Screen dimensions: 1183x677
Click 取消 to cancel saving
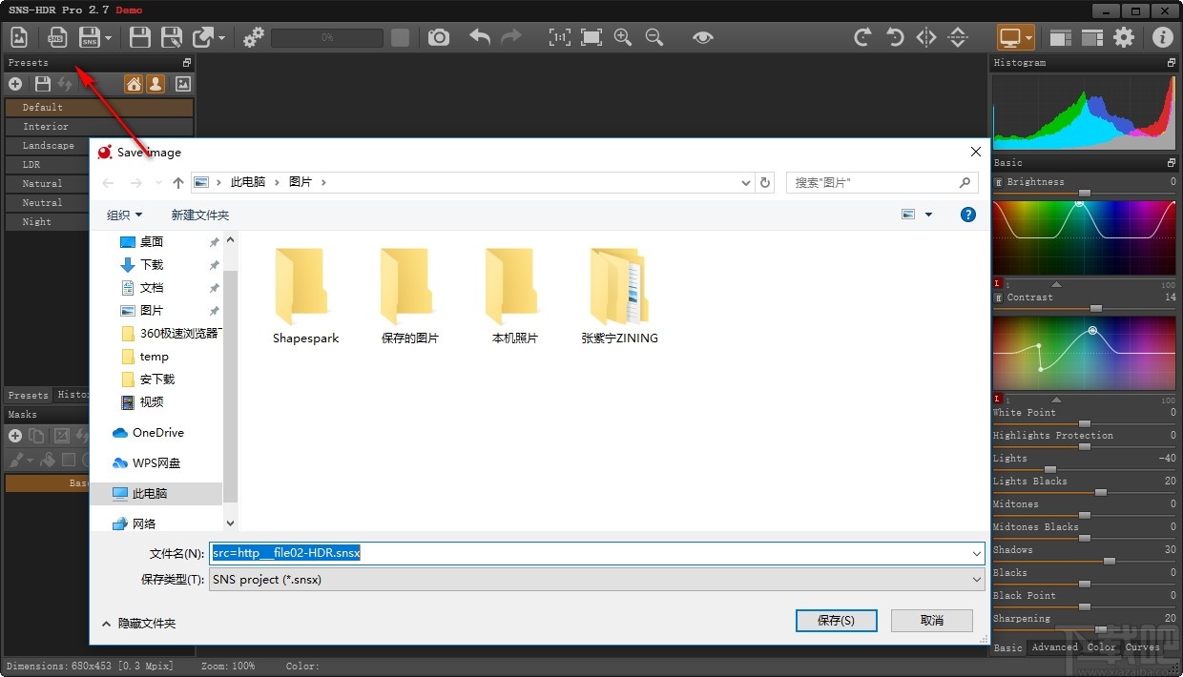click(932, 620)
